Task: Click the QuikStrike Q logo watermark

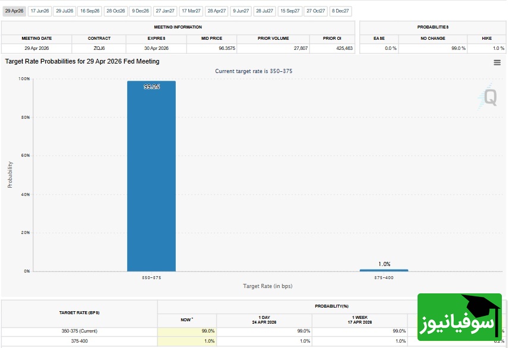Action: coord(489,96)
